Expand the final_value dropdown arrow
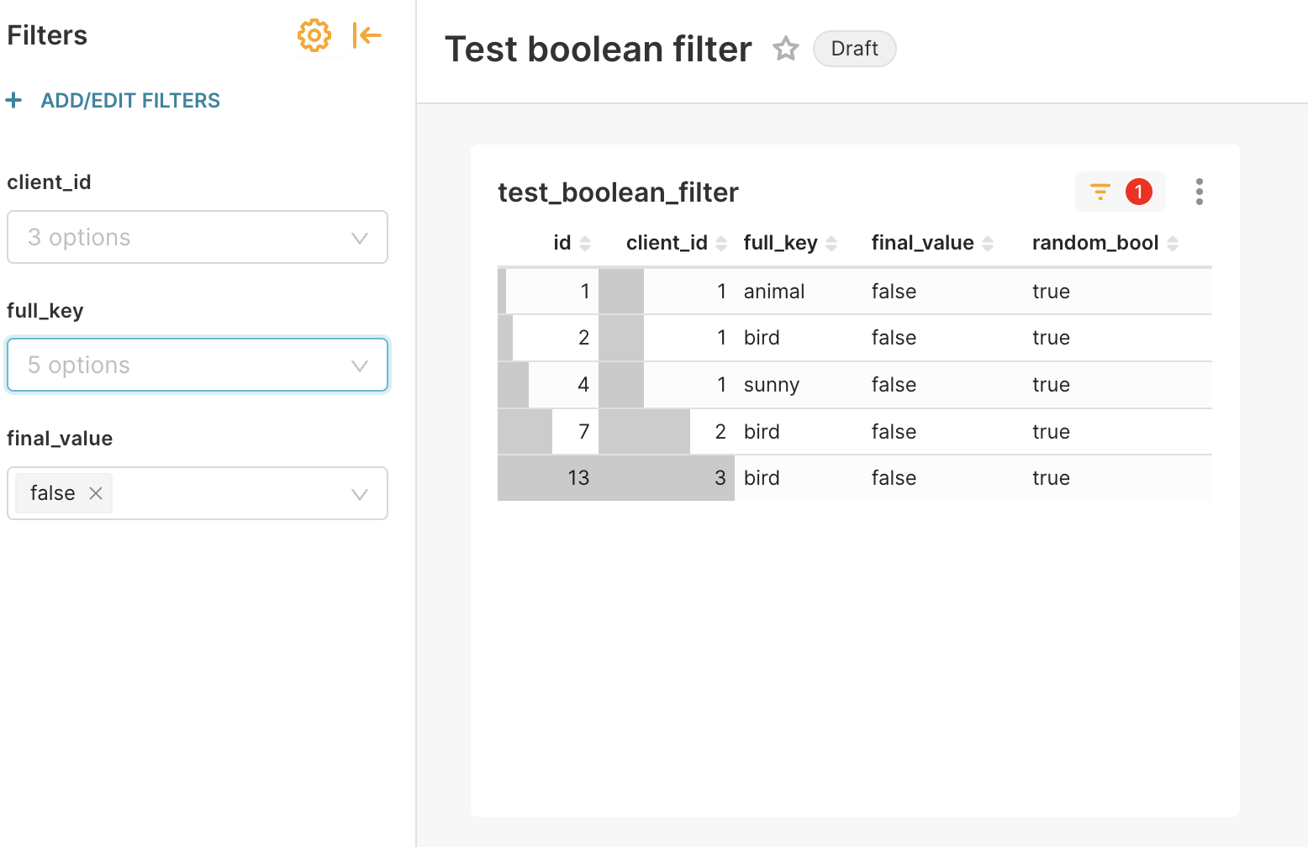 pyautogui.click(x=360, y=494)
